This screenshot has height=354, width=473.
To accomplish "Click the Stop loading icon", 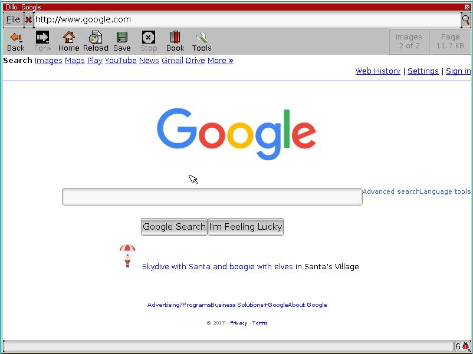I will (x=149, y=37).
